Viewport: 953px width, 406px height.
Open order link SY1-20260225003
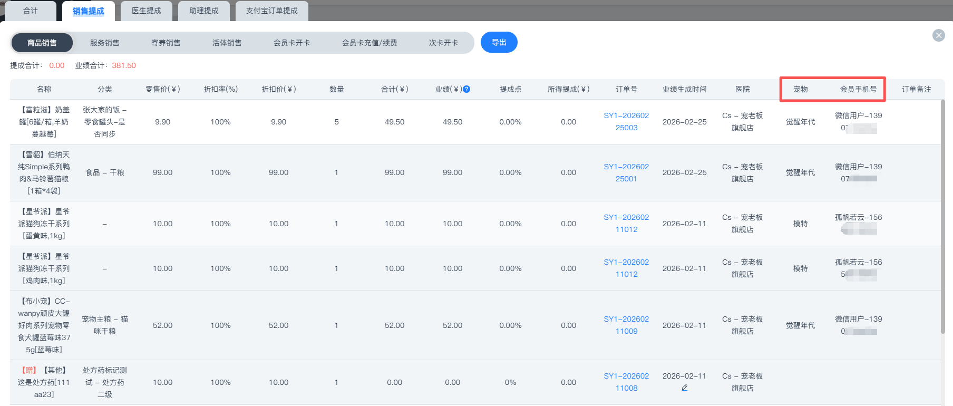click(626, 121)
